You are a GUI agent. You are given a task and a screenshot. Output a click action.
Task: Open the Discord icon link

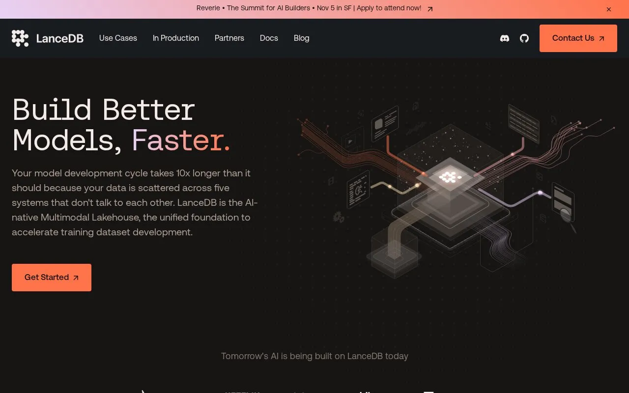click(x=505, y=38)
